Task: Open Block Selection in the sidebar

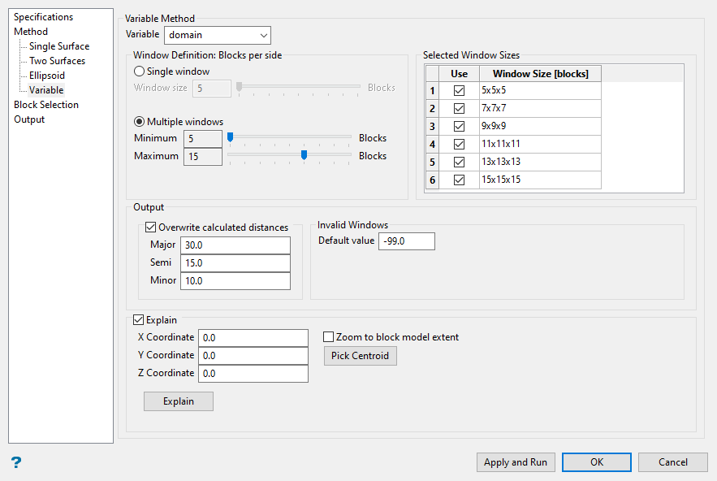Action: [x=46, y=105]
